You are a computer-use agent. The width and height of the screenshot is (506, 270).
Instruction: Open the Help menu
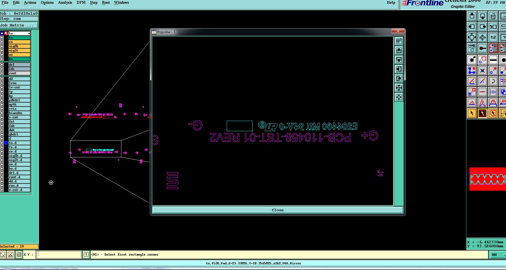(x=391, y=3)
